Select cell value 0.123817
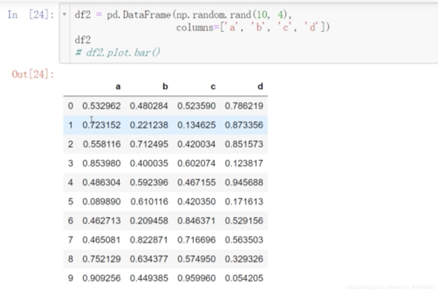Screen dimensions: 438x293 (x=244, y=163)
